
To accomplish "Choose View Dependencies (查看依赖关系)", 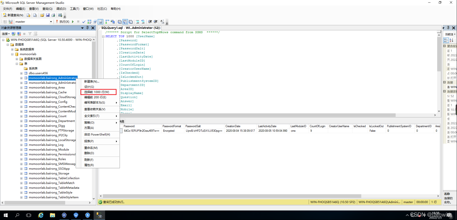I will [97, 109].
